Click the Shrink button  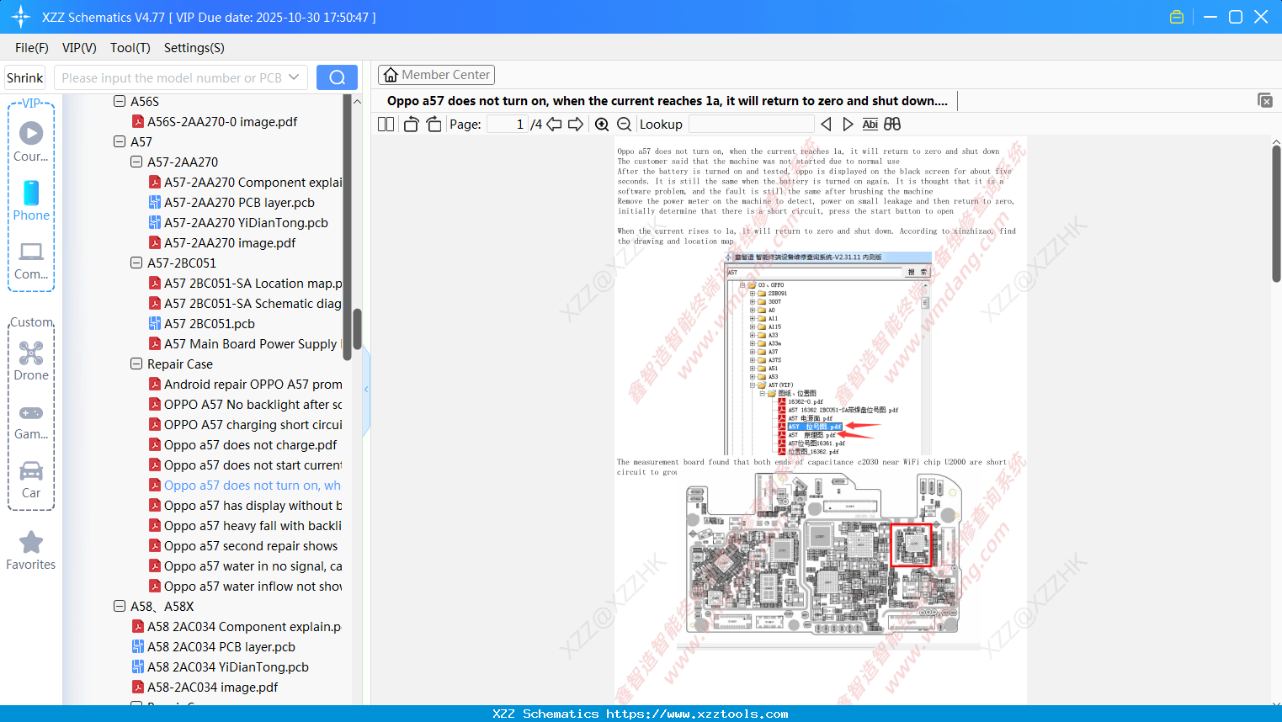(24, 77)
